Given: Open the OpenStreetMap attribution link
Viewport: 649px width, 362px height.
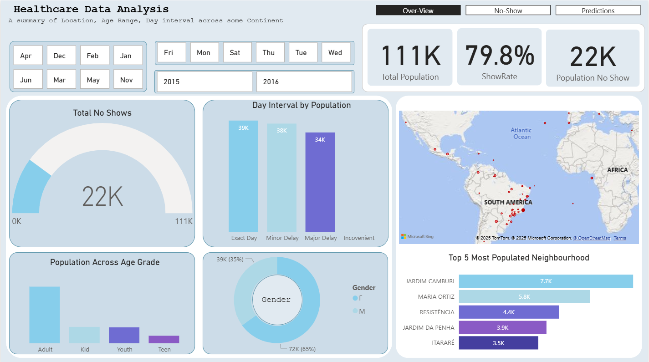Looking at the screenshot, I should pyautogui.click(x=592, y=238).
